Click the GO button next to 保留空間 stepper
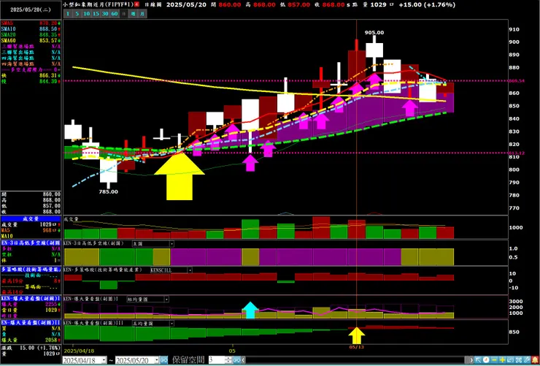Image resolution: width=540 pixels, height=366 pixels. (x=237, y=360)
